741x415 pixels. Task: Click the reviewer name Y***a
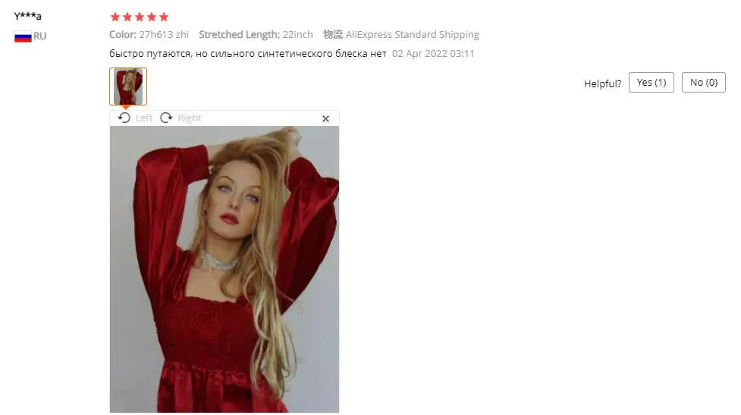[28, 16]
